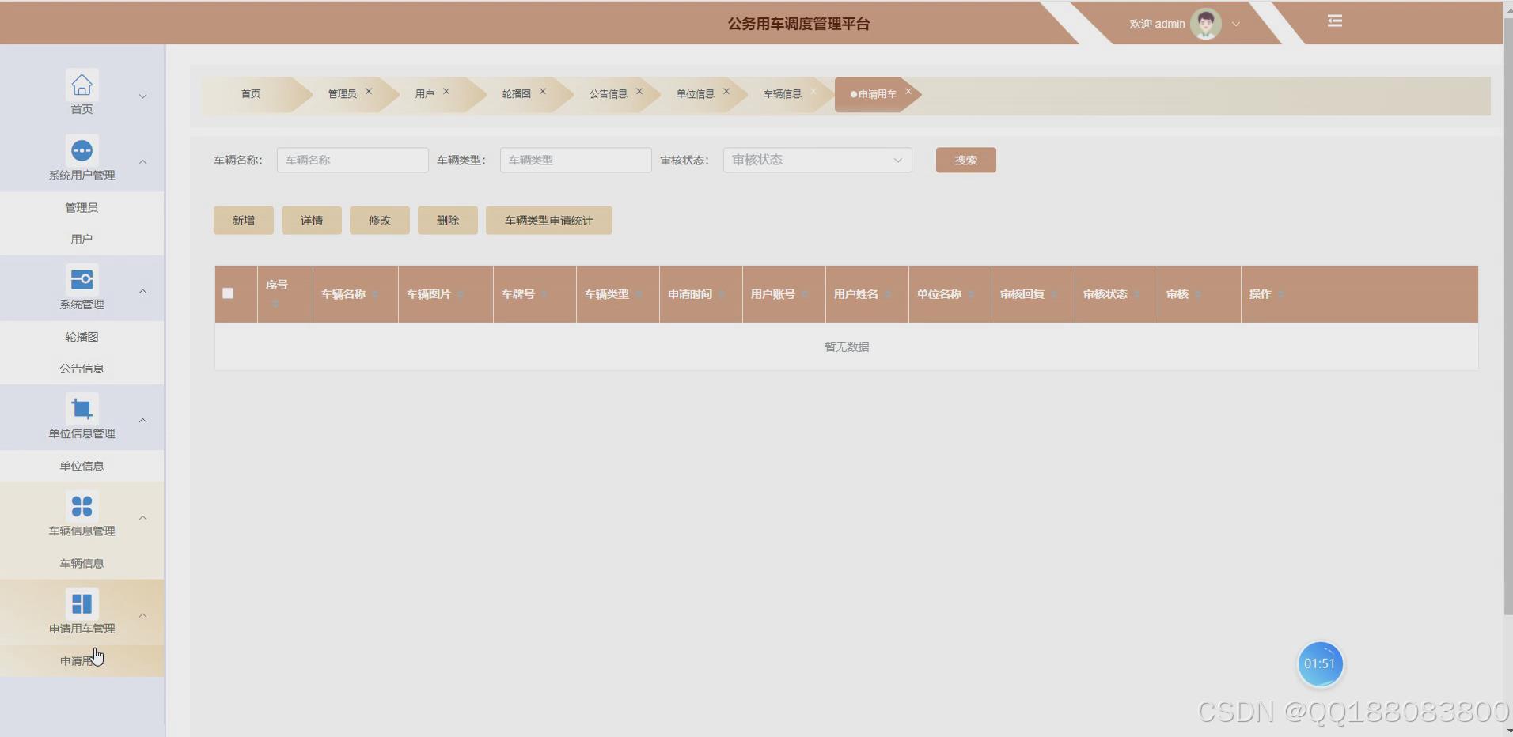The image size is (1513, 737).
Task: Open the hamburger menu at top right
Action: click(x=1335, y=21)
